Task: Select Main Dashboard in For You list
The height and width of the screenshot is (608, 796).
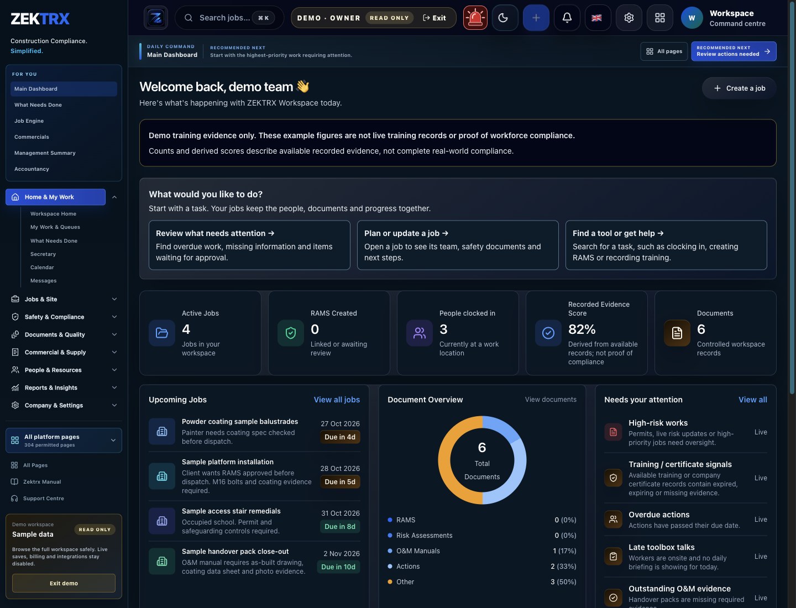Action: point(64,88)
